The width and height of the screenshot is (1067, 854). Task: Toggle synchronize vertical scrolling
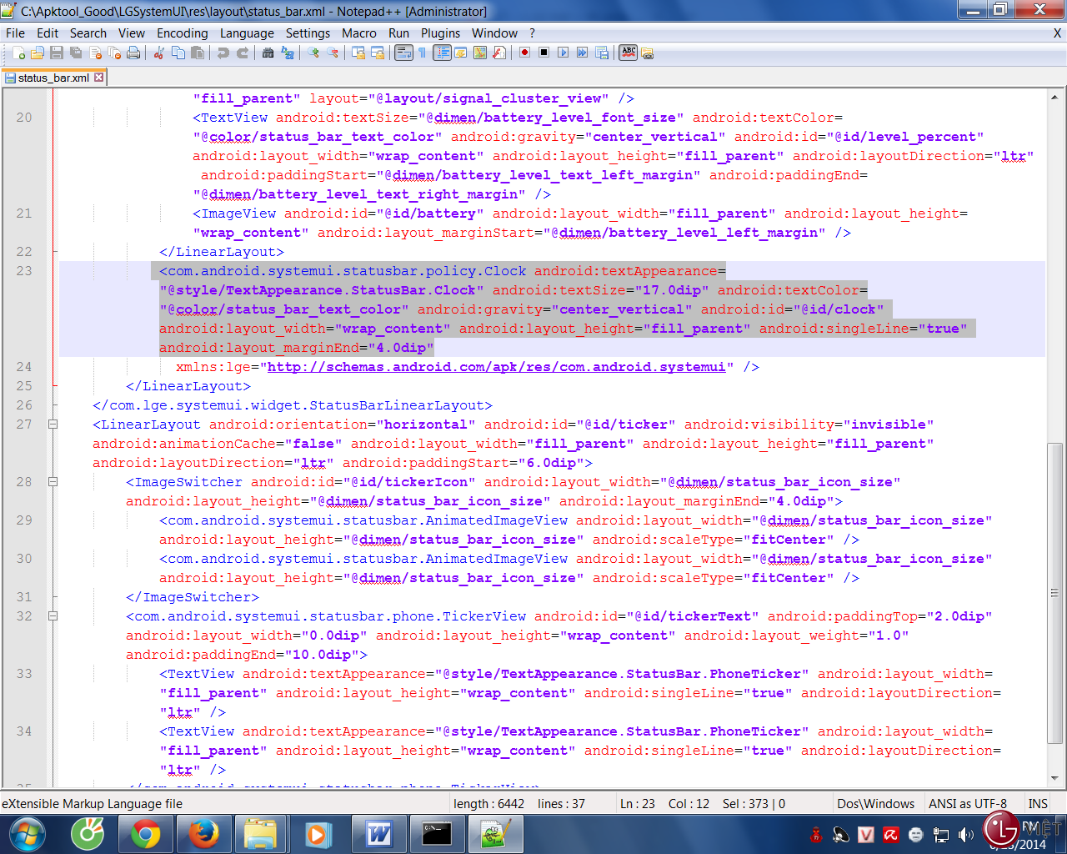358,53
